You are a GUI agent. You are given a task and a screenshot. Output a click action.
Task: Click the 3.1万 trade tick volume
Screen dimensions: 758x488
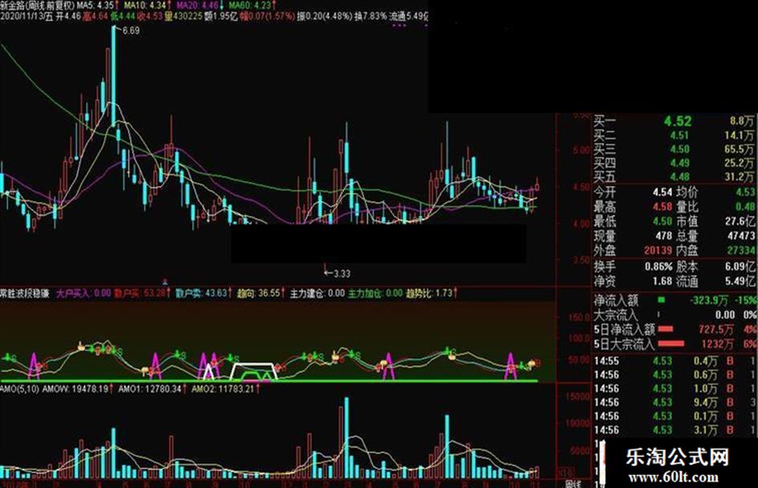coord(706,430)
